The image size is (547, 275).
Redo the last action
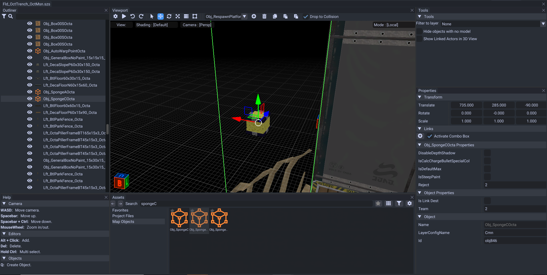[x=141, y=17]
